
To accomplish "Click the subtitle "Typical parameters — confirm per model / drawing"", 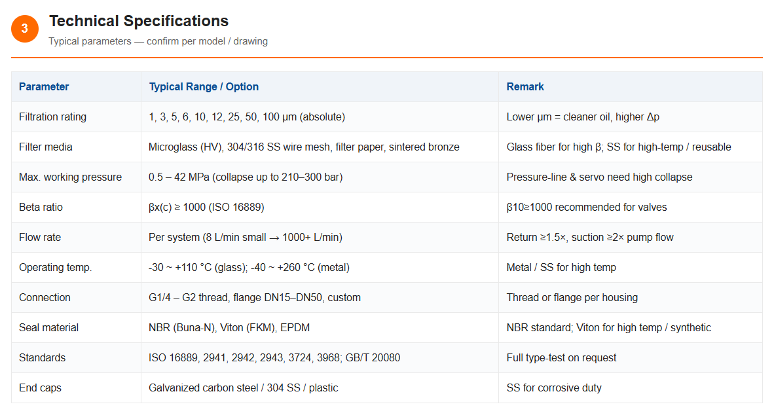I will coord(158,41).
